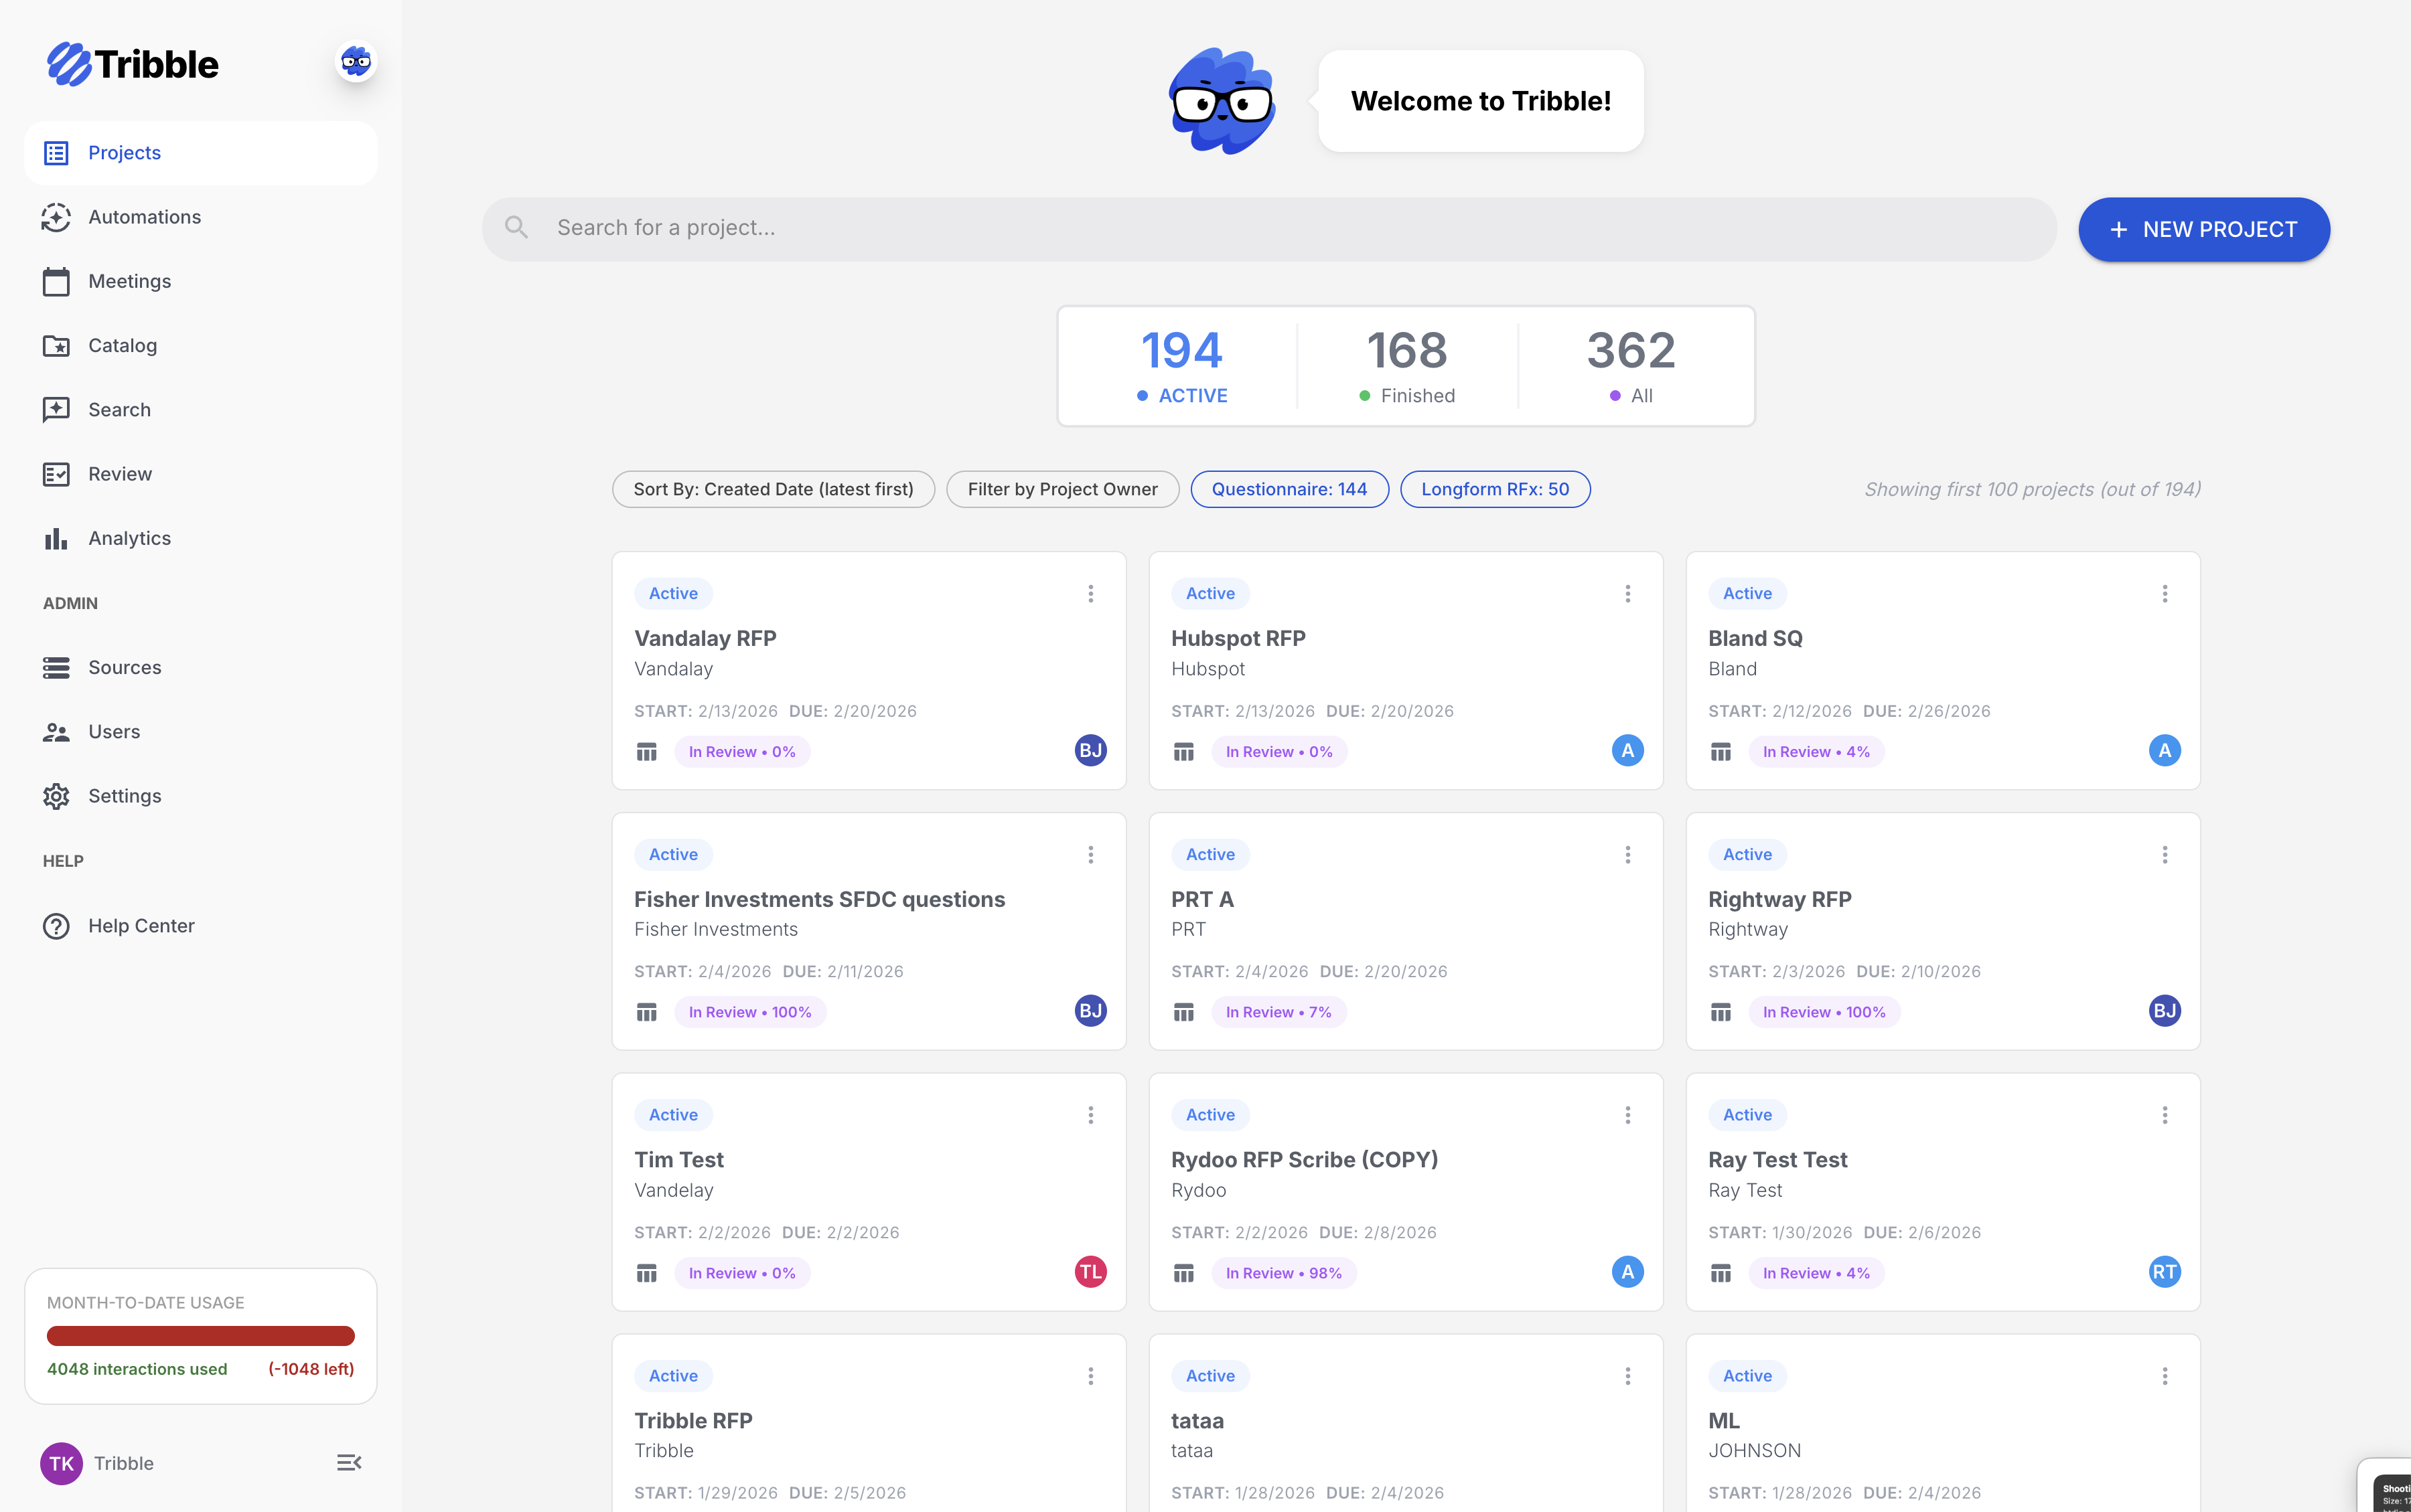Open the Tribble RFP project title
The image size is (2411, 1512).
click(x=693, y=1421)
